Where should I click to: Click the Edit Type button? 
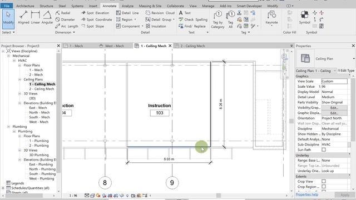[346, 71]
